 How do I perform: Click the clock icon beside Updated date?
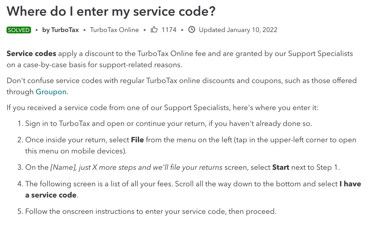(192, 30)
